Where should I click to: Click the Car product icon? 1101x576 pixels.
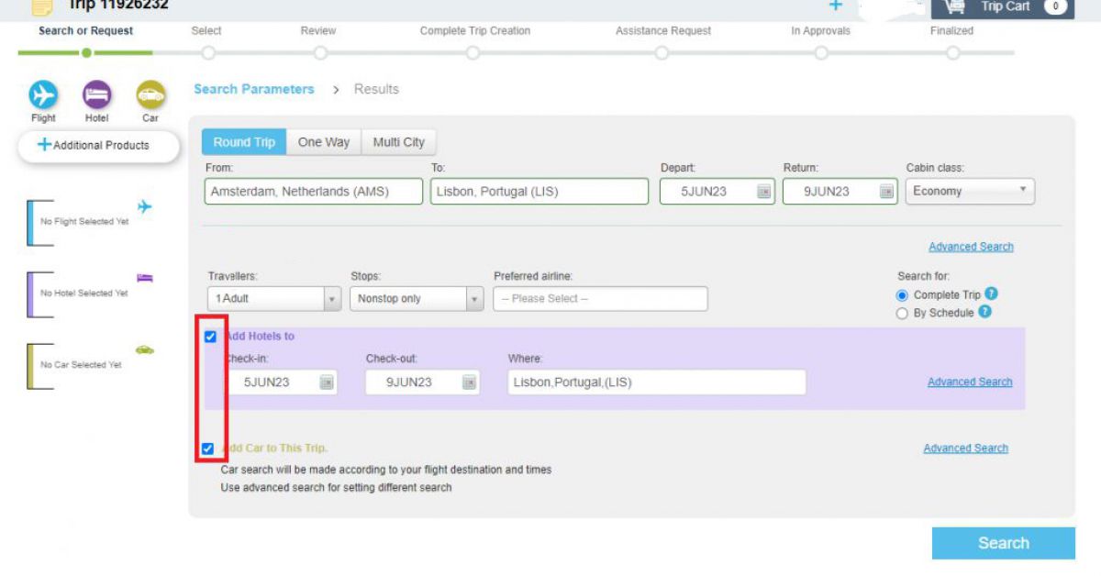(x=150, y=94)
